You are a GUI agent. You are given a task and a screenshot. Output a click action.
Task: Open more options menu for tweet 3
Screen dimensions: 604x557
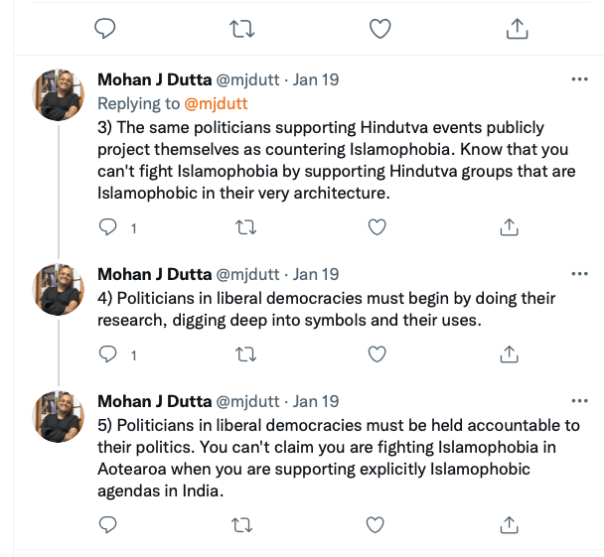(x=580, y=78)
